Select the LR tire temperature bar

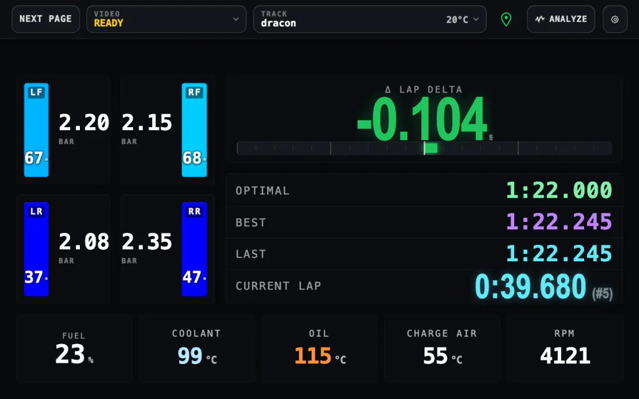(x=36, y=249)
